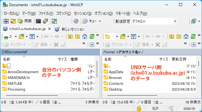Click the 同期 synchronize button
The image size is (202, 112).
pyautogui.click(x=25, y=21)
